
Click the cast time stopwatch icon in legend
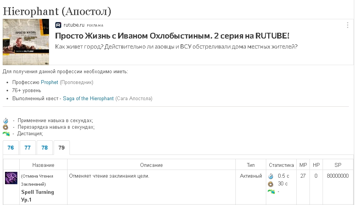[6, 121]
